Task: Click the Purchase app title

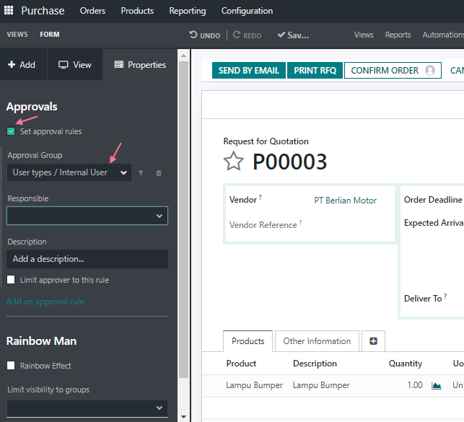Action: coord(43,11)
